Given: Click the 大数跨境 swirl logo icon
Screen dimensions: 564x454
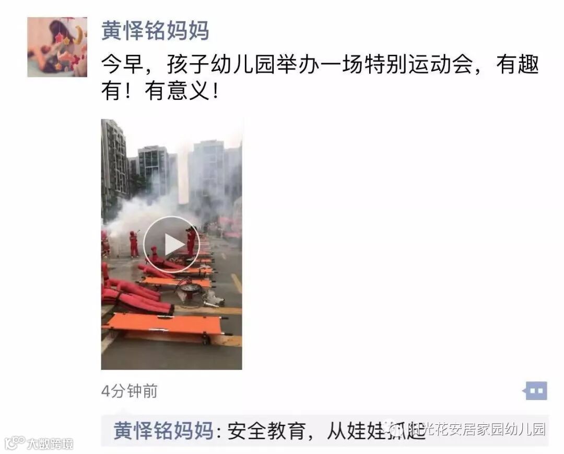Looking at the screenshot, I should pos(15,442).
